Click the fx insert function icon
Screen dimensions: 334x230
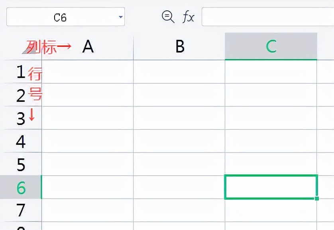[189, 17]
